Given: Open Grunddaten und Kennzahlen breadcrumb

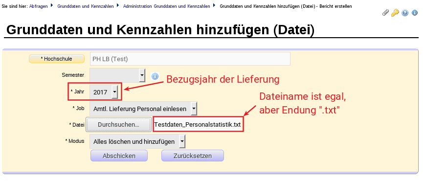Looking at the screenshot, I should (x=86, y=6).
